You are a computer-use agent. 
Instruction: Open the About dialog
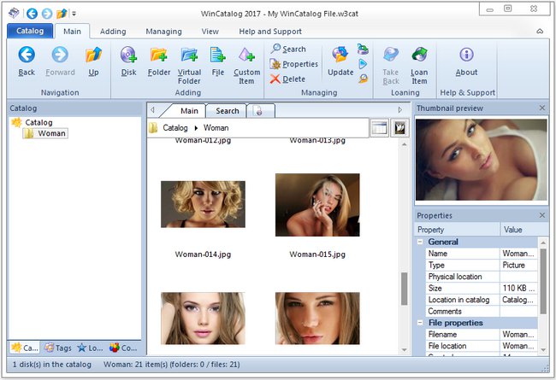[466, 56]
